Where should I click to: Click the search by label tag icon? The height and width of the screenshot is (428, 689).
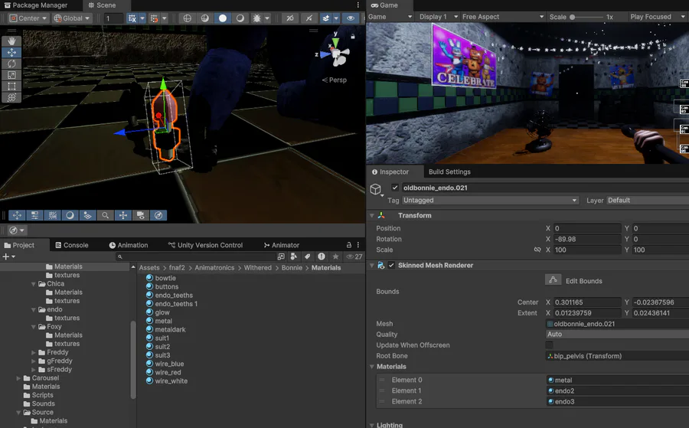[x=308, y=256]
